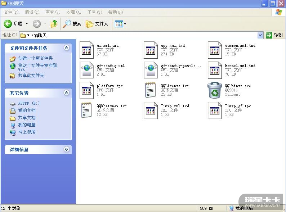
Task: Toggle the Folders pane button
Action: pos(97,24)
